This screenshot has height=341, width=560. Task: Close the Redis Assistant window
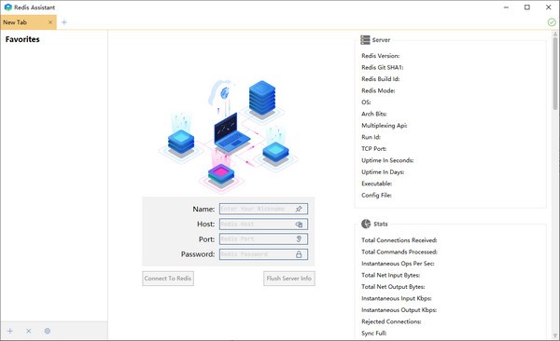click(549, 7)
